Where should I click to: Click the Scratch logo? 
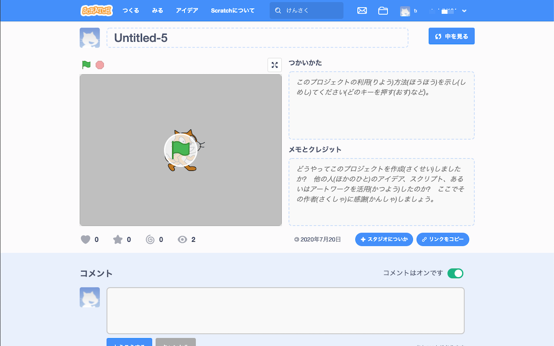point(97,10)
